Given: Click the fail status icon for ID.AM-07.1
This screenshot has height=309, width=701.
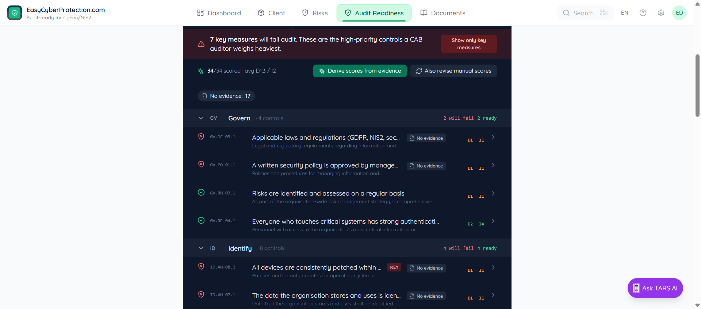Looking at the screenshot, I should point(201,294).
